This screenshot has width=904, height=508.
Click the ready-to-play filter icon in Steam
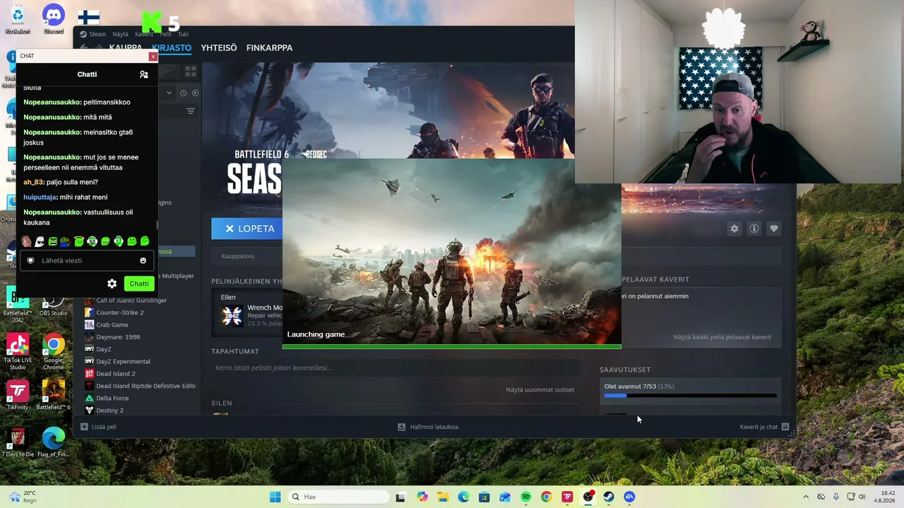pyautogui.click(x=195, y=93)
